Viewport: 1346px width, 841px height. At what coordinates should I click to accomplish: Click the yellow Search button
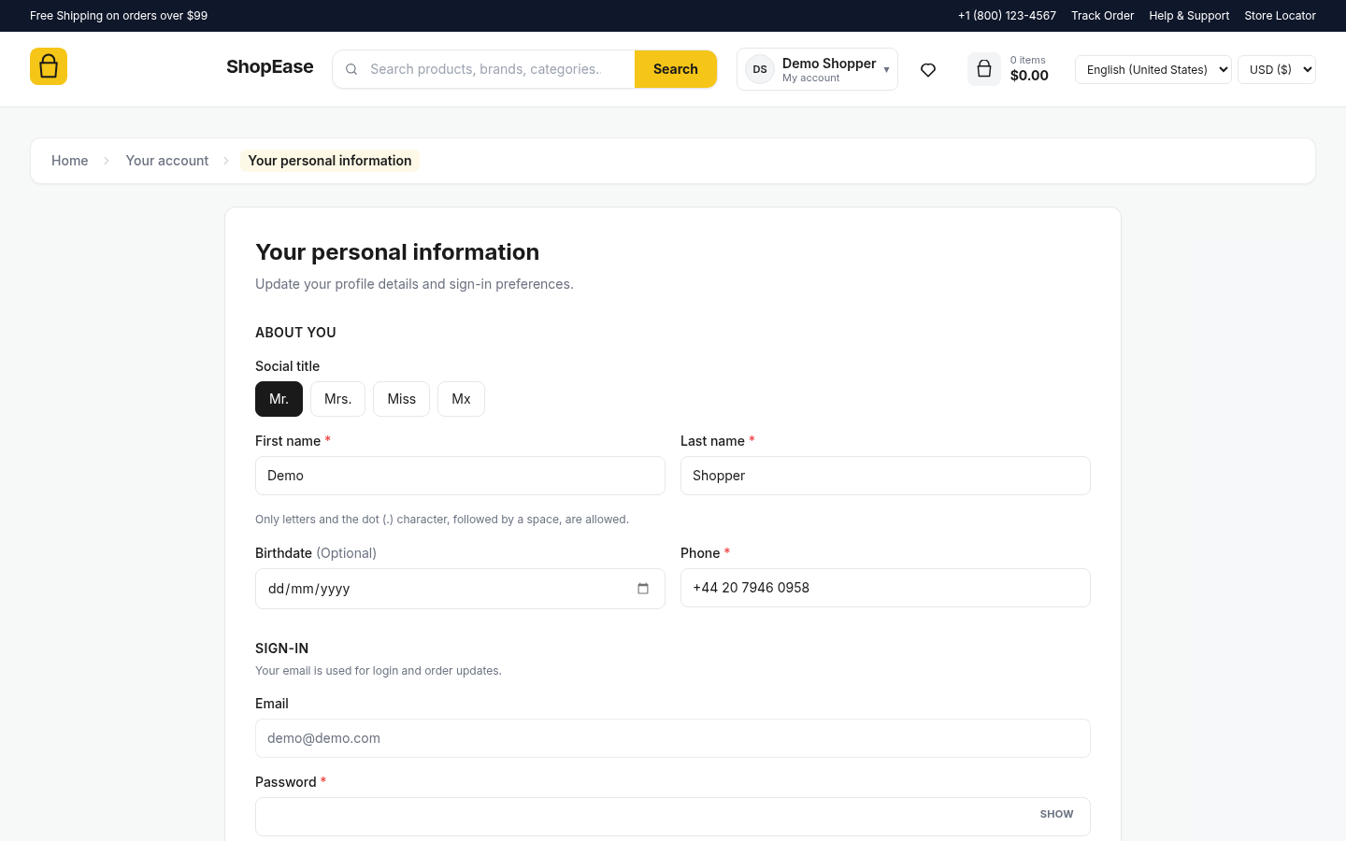tap(676, 69)
